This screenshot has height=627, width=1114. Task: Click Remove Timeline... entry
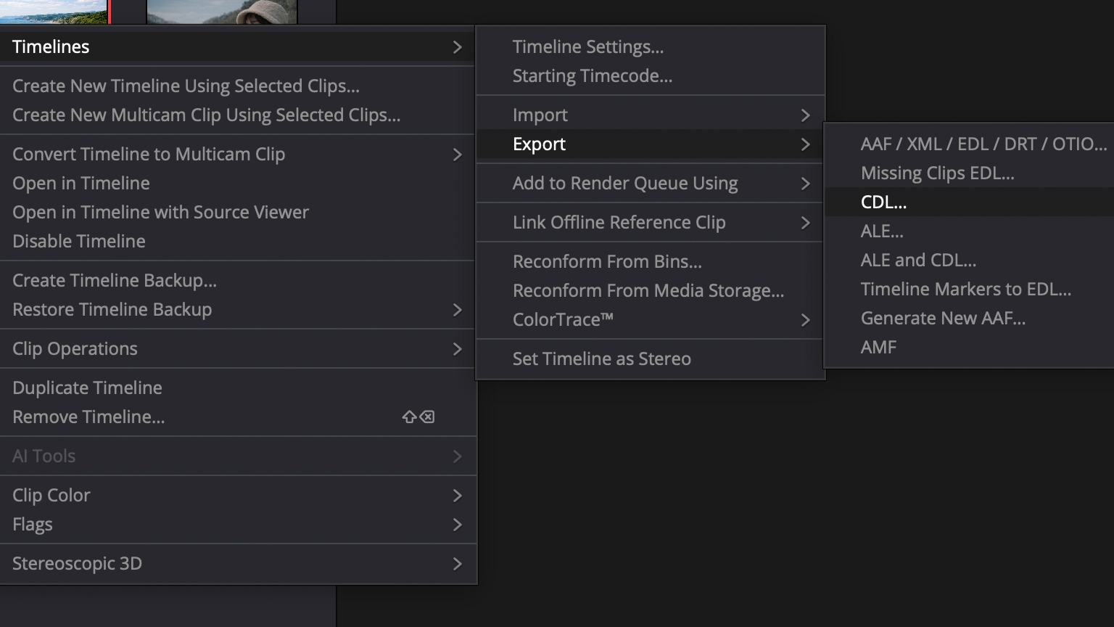[x=88, y=417]
